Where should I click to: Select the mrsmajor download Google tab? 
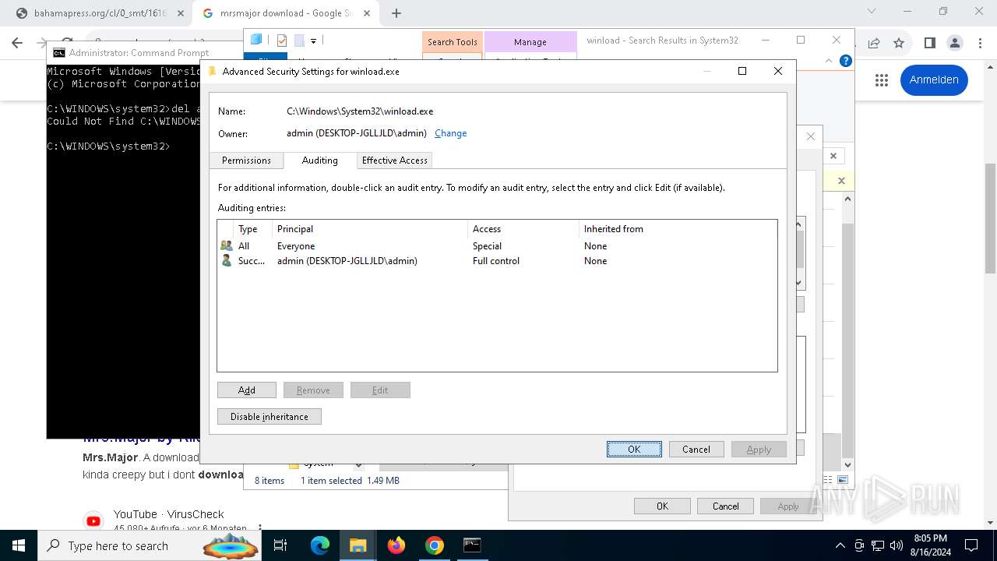[x=286, y=13]
